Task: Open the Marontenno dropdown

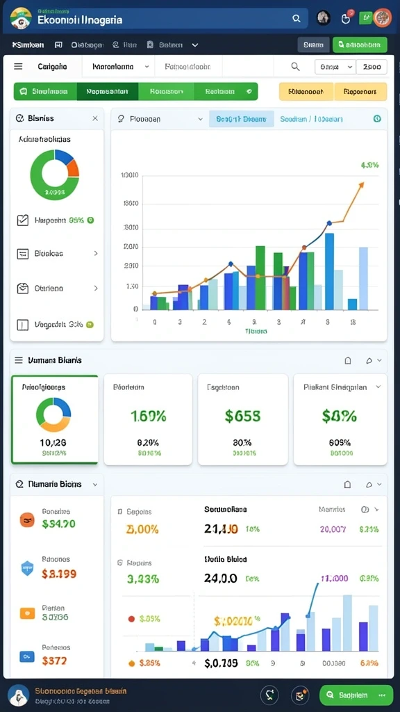Action: coord(121,67)
